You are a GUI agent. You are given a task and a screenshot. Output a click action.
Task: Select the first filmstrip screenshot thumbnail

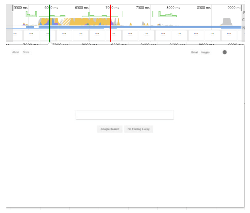coord(15,35)
